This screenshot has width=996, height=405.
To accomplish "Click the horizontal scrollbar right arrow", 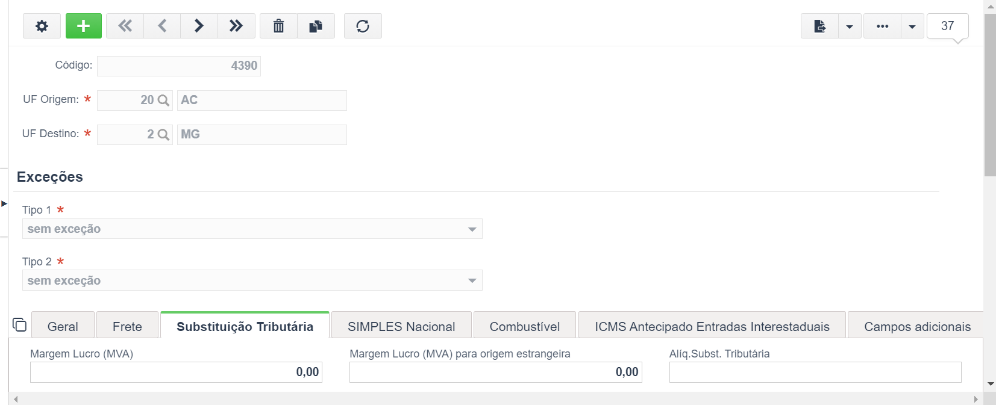I will [976, 399].
